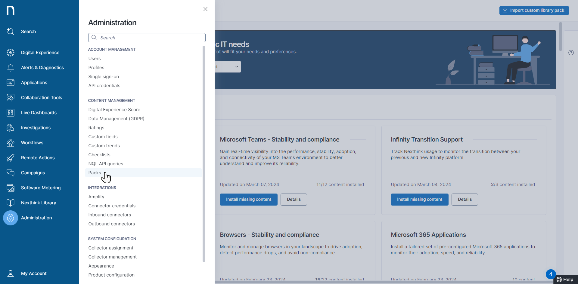Click the Administration panel scrollbar
Image resolution: width=578 pixels, height=284 pixels.
pos(204,153)
